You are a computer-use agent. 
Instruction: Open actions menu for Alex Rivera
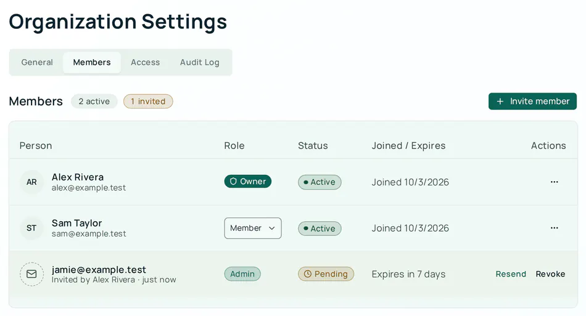point(555,182)
